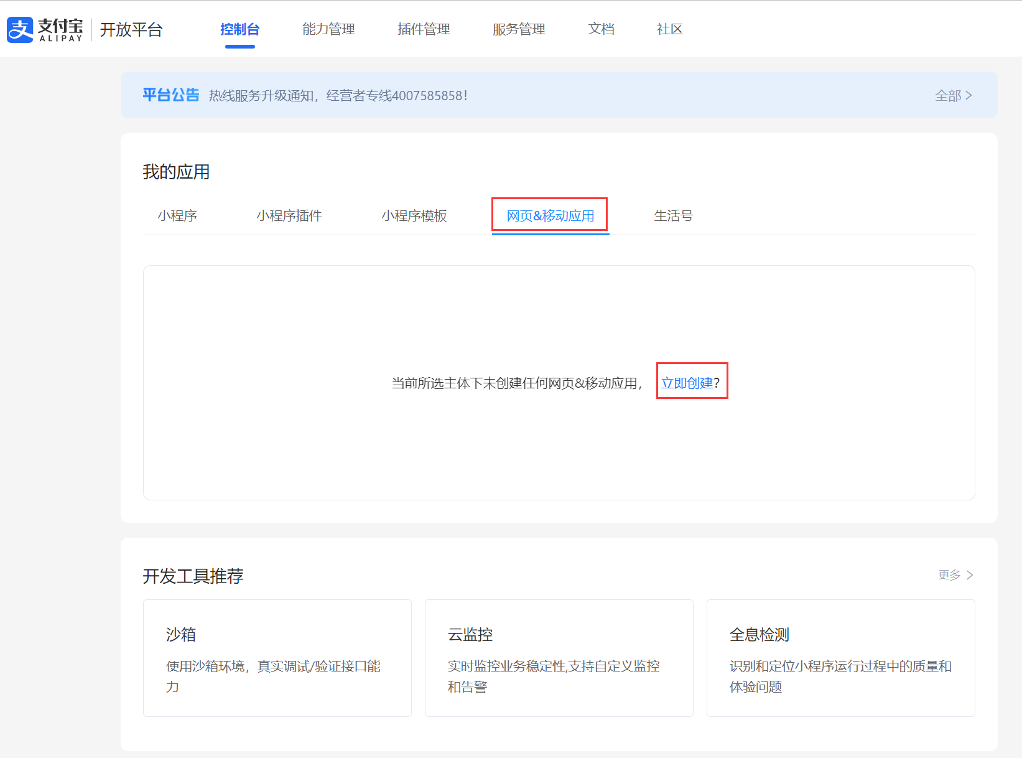Open the 能力管理 section
This screenshot has width=1022, height=758.
[328, 29]
